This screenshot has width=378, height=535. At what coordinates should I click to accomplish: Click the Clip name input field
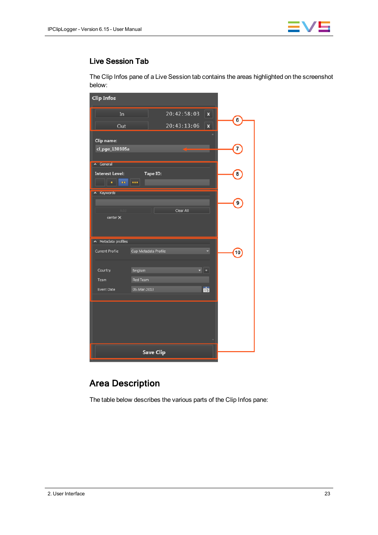pos(153,149)
